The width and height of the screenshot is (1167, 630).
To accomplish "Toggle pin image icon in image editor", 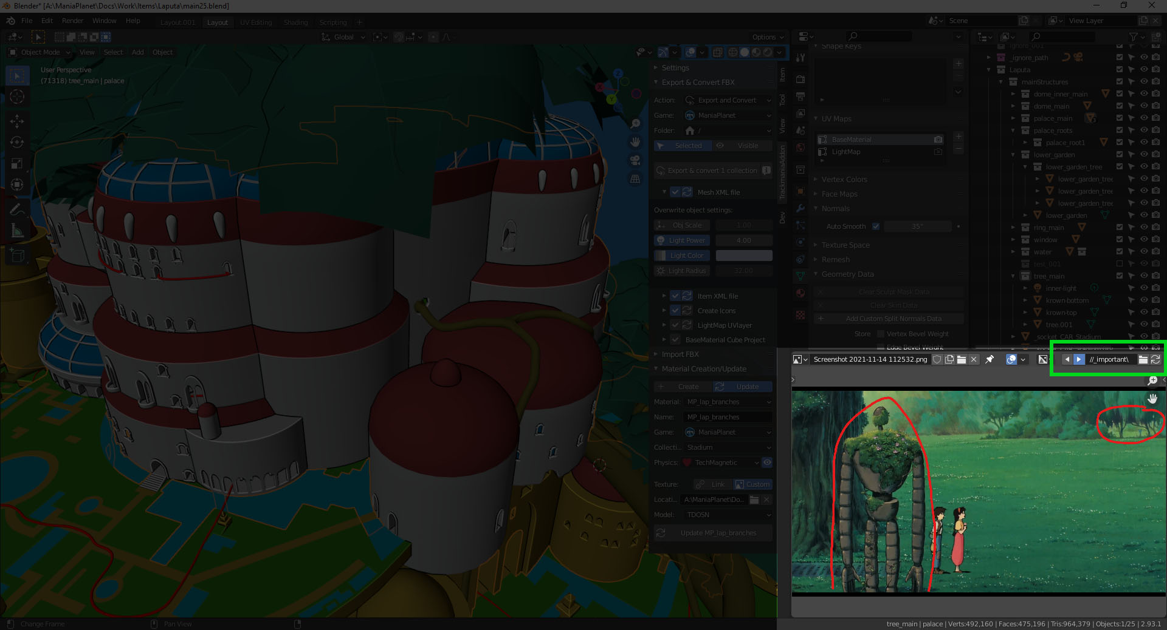I will [x=990, y=359].
